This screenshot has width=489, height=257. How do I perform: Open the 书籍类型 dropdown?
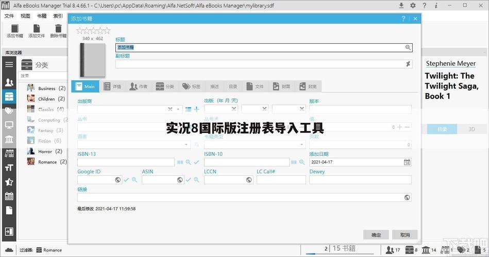[301, 144]
